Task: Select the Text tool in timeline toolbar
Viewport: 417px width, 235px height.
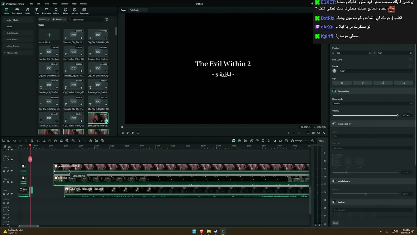Action: [x=38, y=141]
